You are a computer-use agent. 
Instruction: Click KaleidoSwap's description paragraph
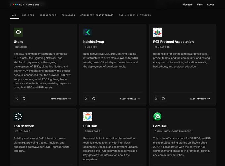(x=111, y=60)
